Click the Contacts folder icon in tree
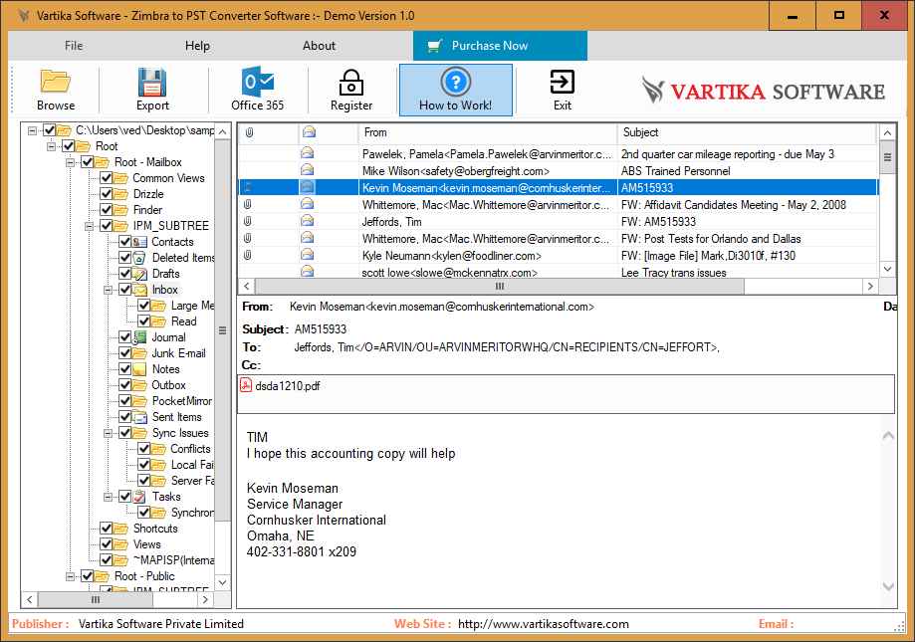 click(140, 242)
